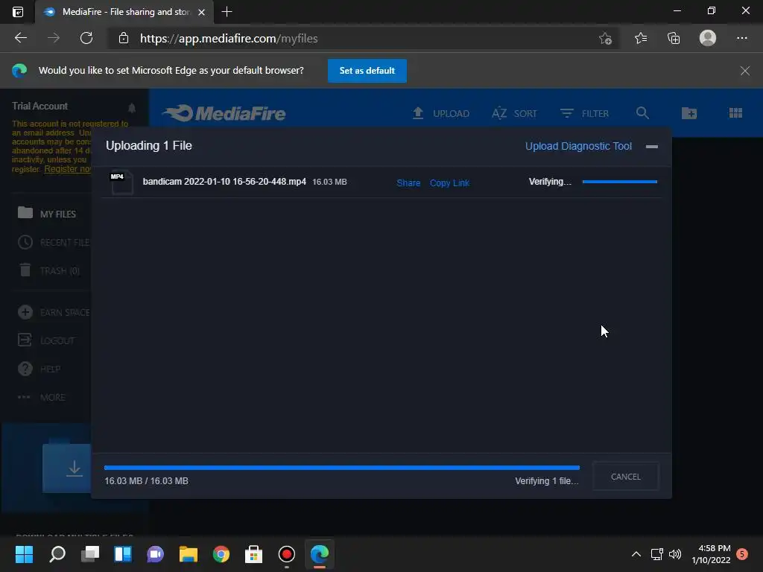This screenshot has width=763, height=572.
Task: Open Collections icon in Edge toolbar
Action: tap(674, 38)
